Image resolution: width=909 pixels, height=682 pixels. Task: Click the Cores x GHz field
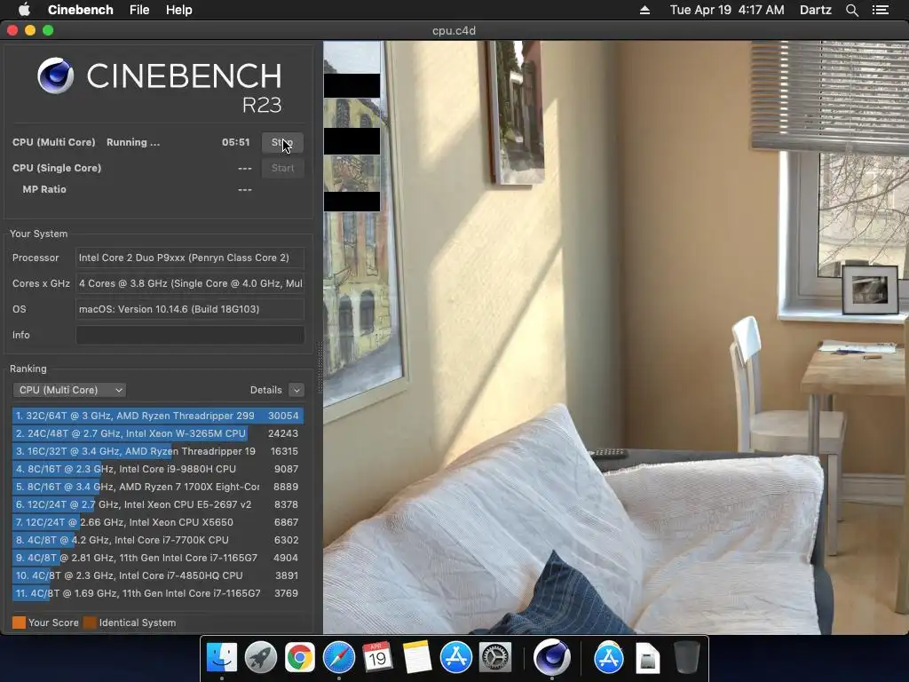tap(190, 283)
